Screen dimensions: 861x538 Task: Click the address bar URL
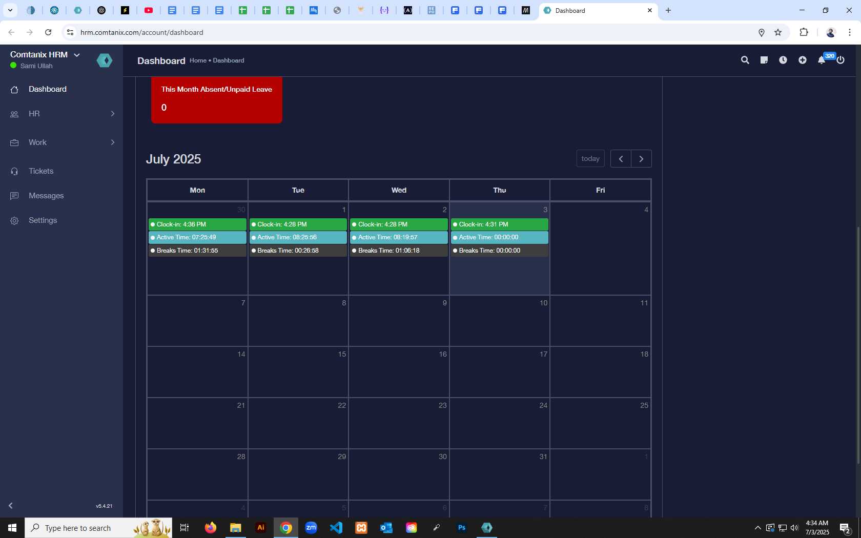point(141,32)
